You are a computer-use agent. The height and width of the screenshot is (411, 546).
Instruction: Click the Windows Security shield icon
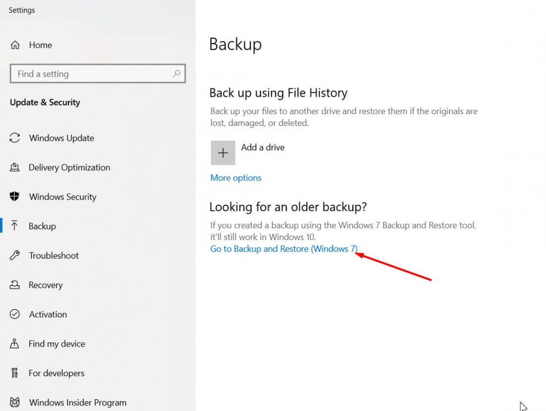tap(15, 196)
